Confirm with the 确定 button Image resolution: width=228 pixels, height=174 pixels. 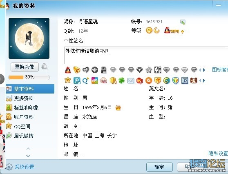[159, 167]
